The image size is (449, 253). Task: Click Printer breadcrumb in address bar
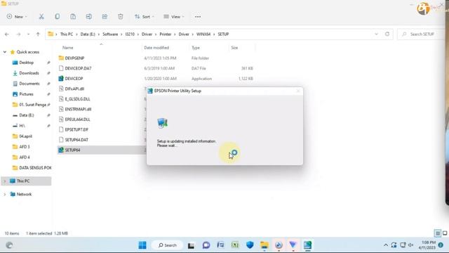(x=166, y=34)
